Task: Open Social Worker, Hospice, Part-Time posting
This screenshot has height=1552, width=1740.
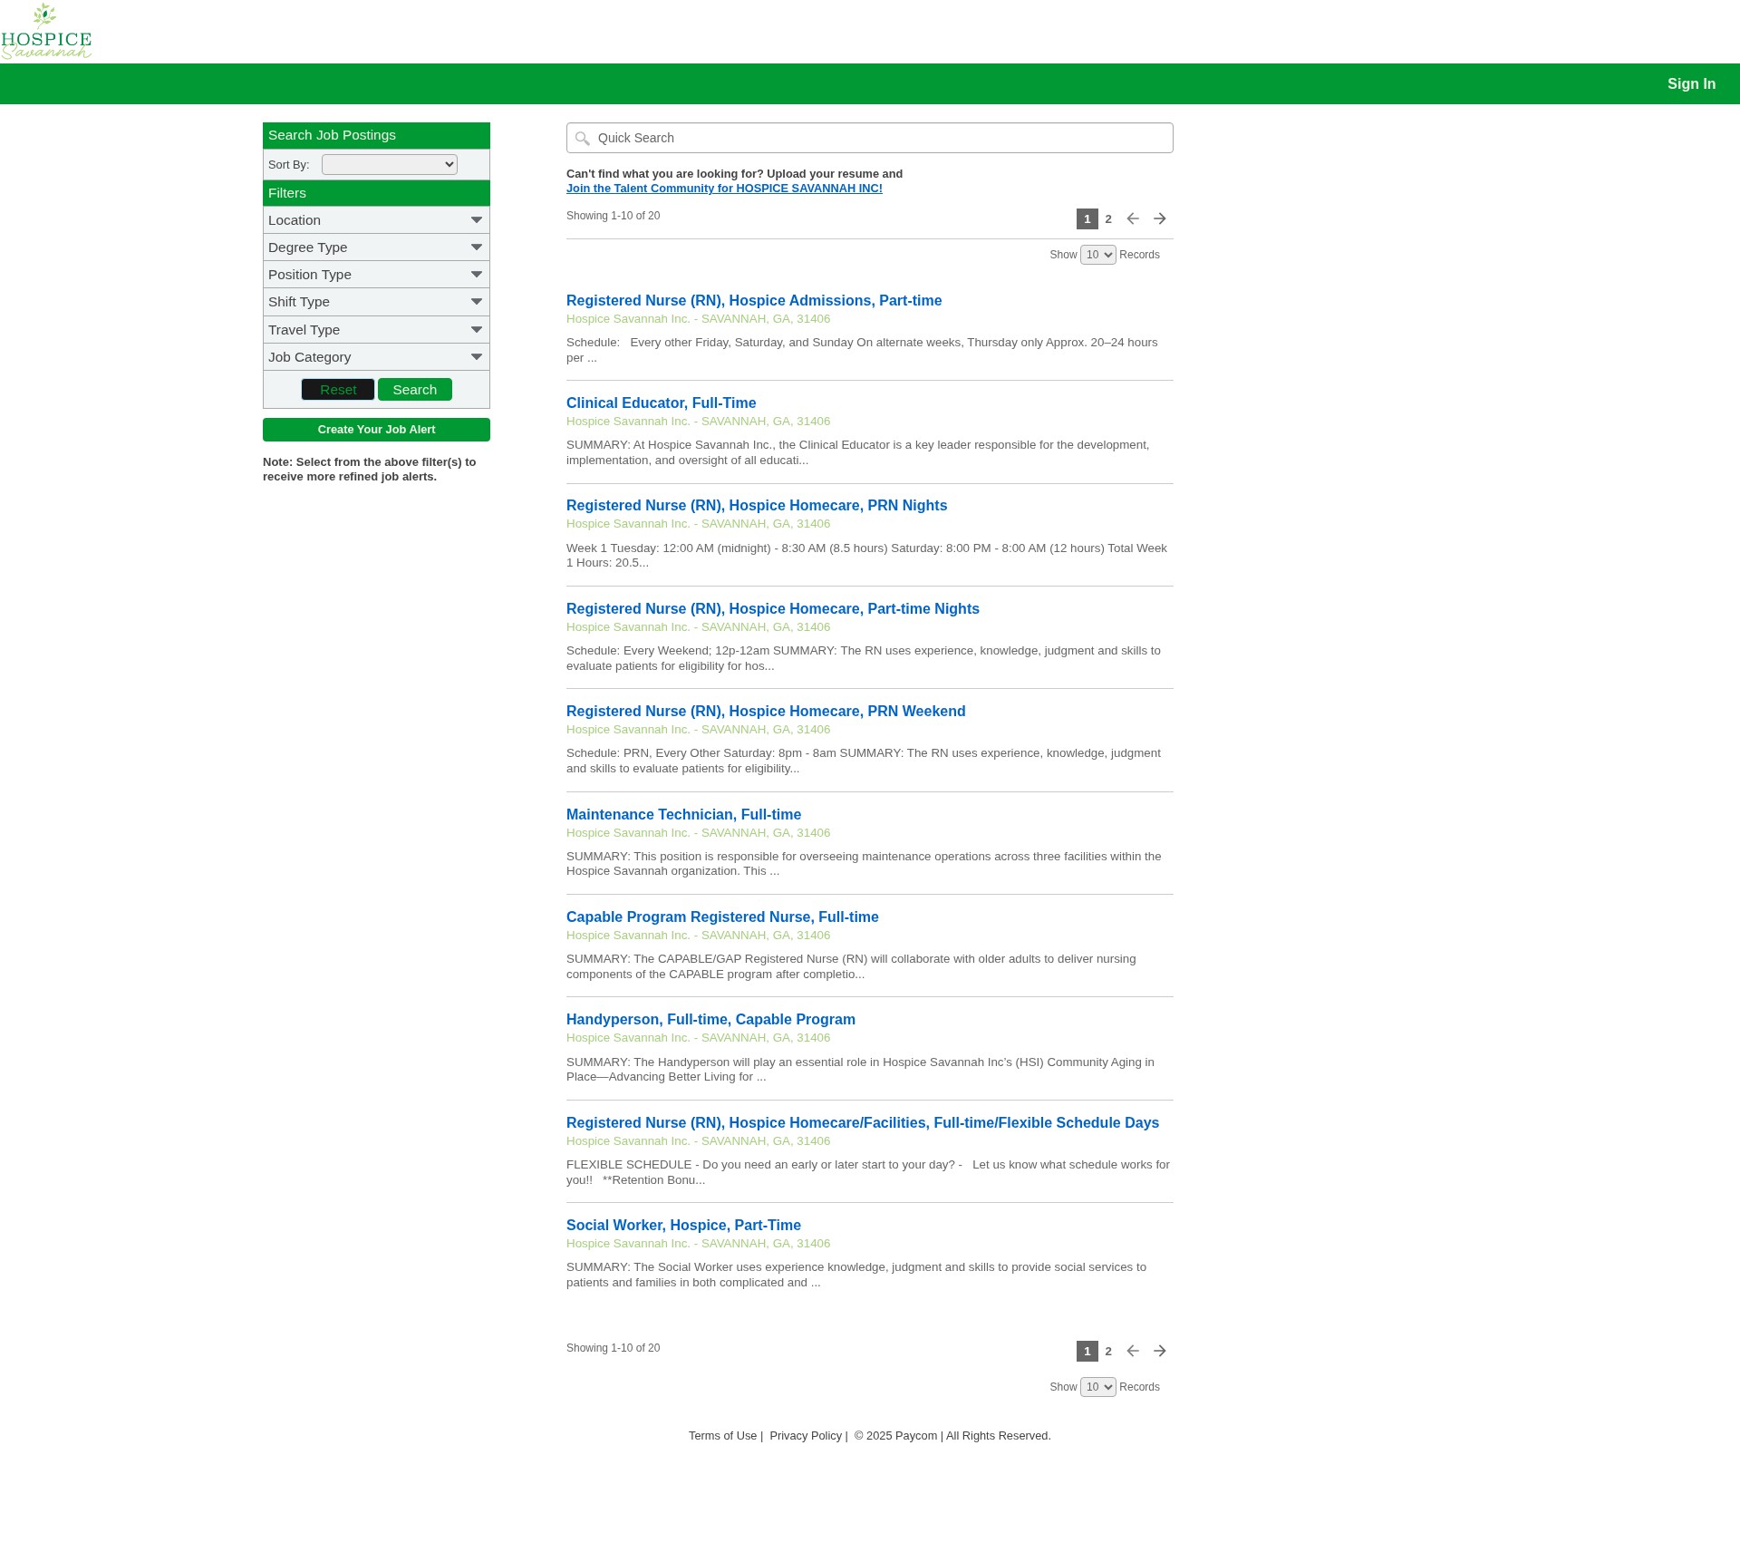Action: 683,1225
